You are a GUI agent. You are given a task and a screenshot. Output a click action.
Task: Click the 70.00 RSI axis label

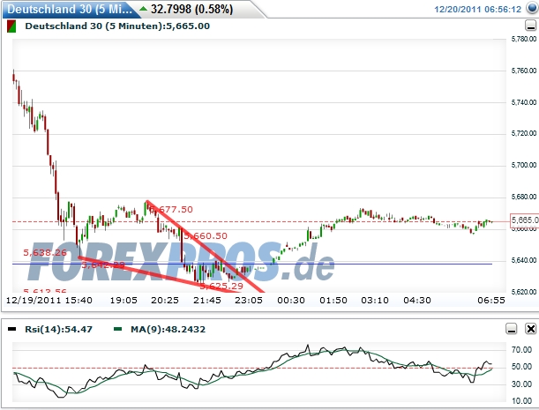522,350
